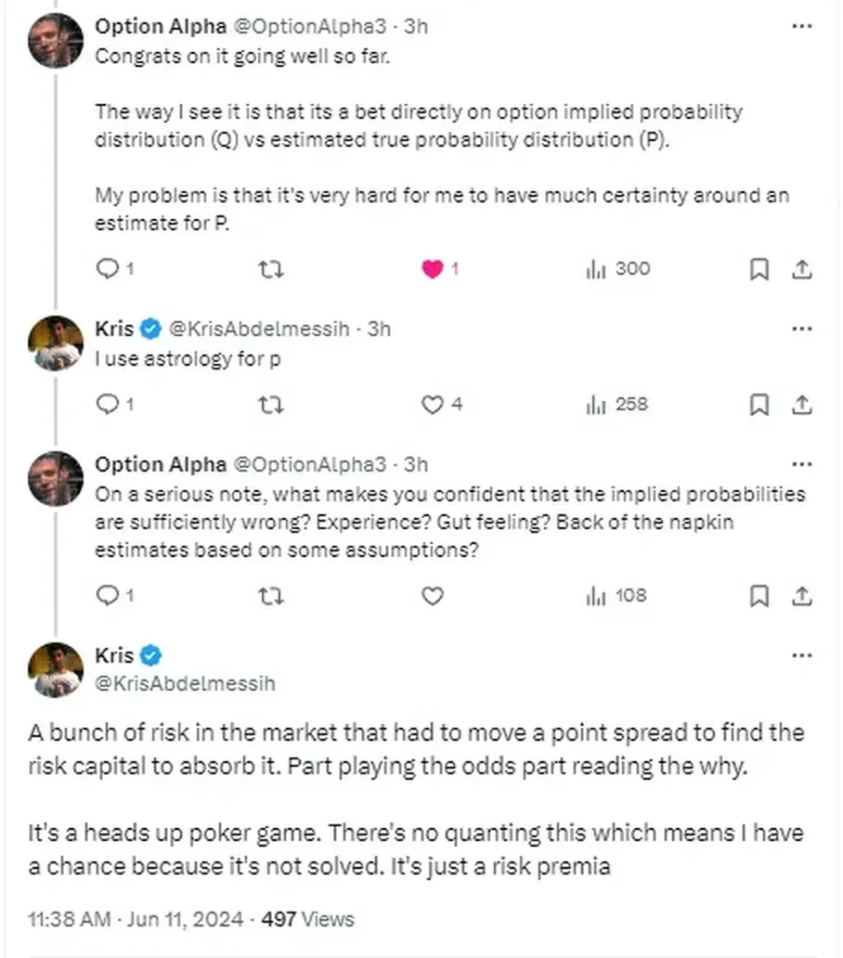843x958 pixels.
Task: Open @OptionAlpha3 handle on first tweet
Action: point(310,26)
